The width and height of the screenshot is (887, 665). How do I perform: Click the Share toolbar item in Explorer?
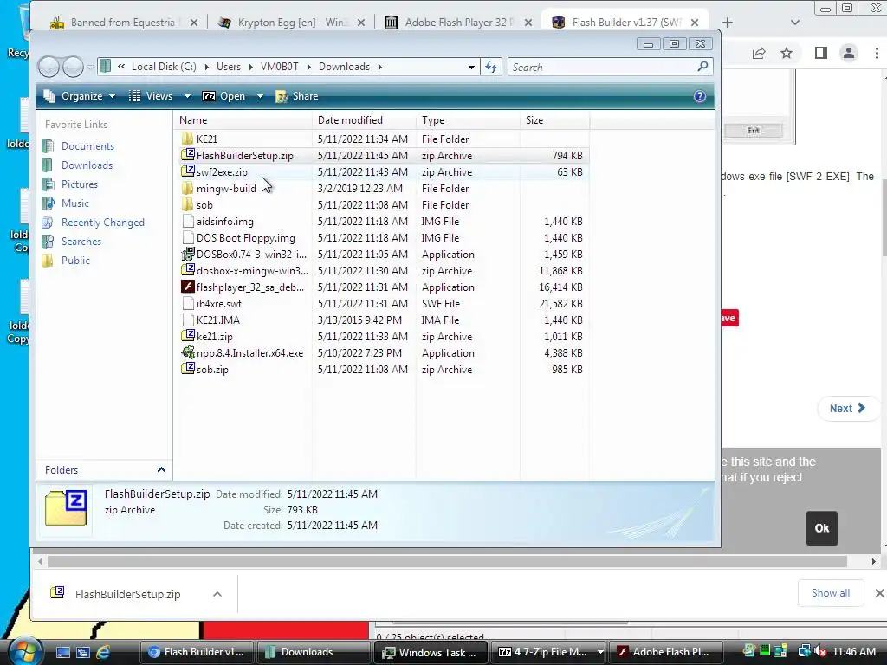(298, 96)
